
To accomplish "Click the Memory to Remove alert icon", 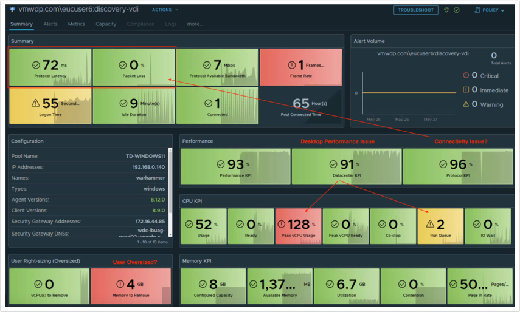I will [120, 284].
